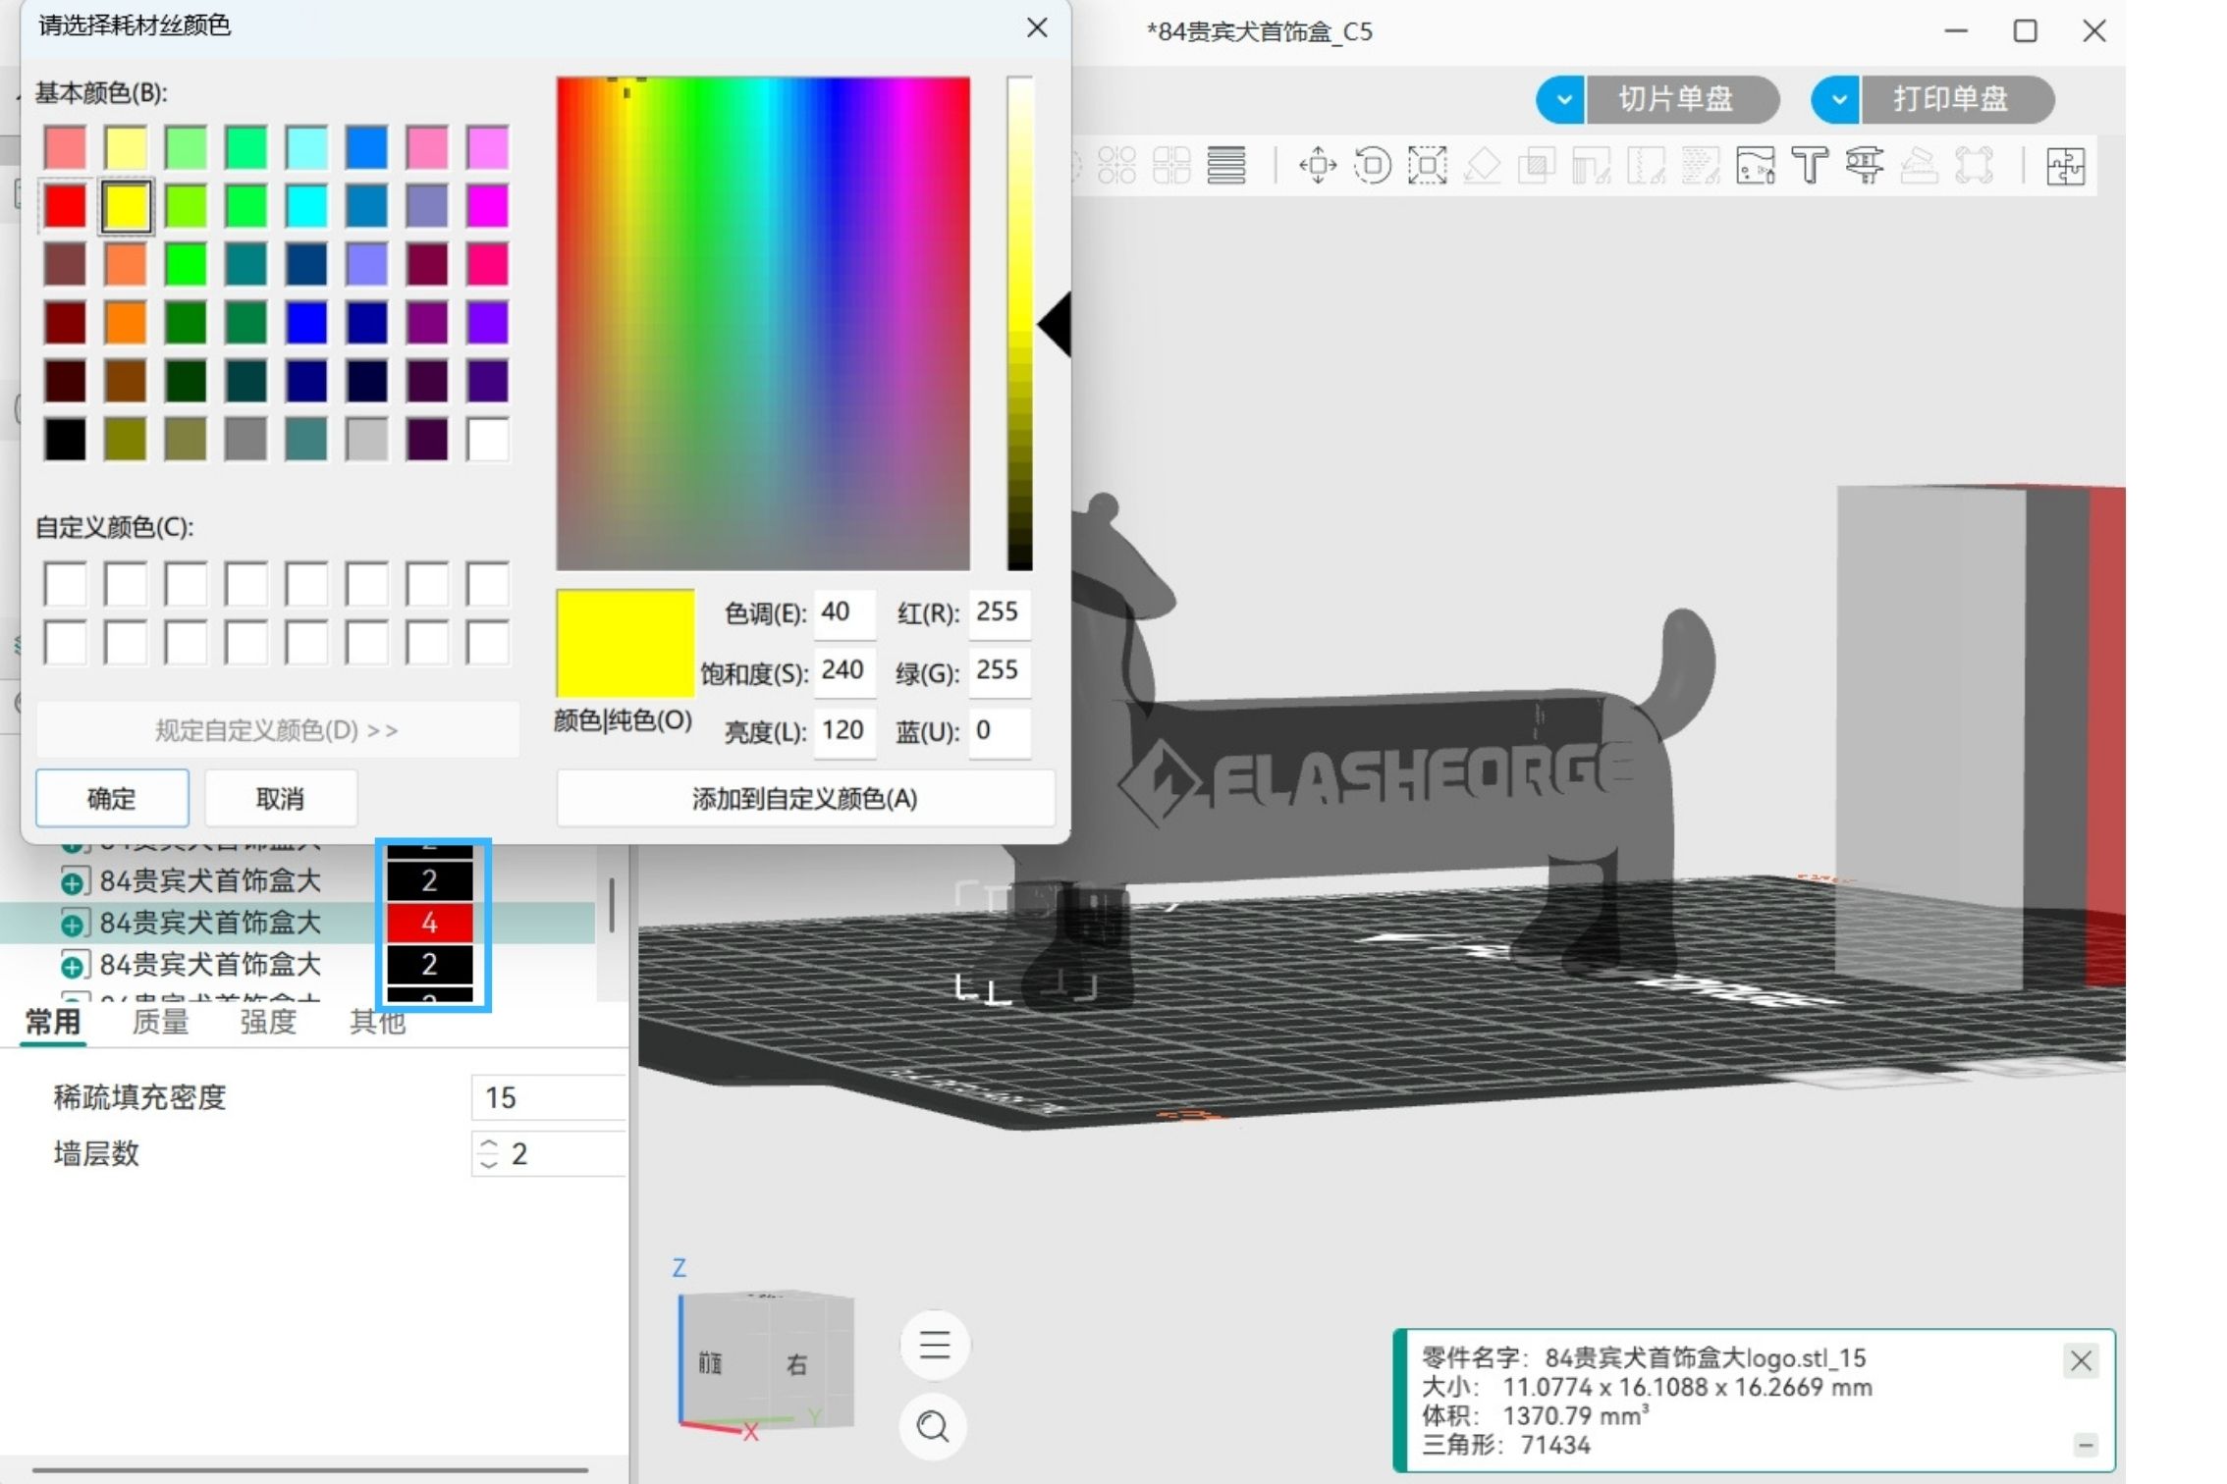This screenshot has height=1484, width=2227.
Task: Click 添加到自定义颜色(A) button
Action: 805,798
